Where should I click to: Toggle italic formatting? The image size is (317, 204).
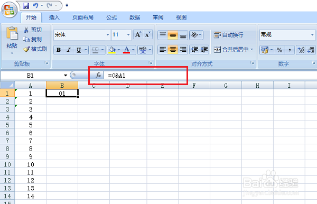tap(69, 50)
